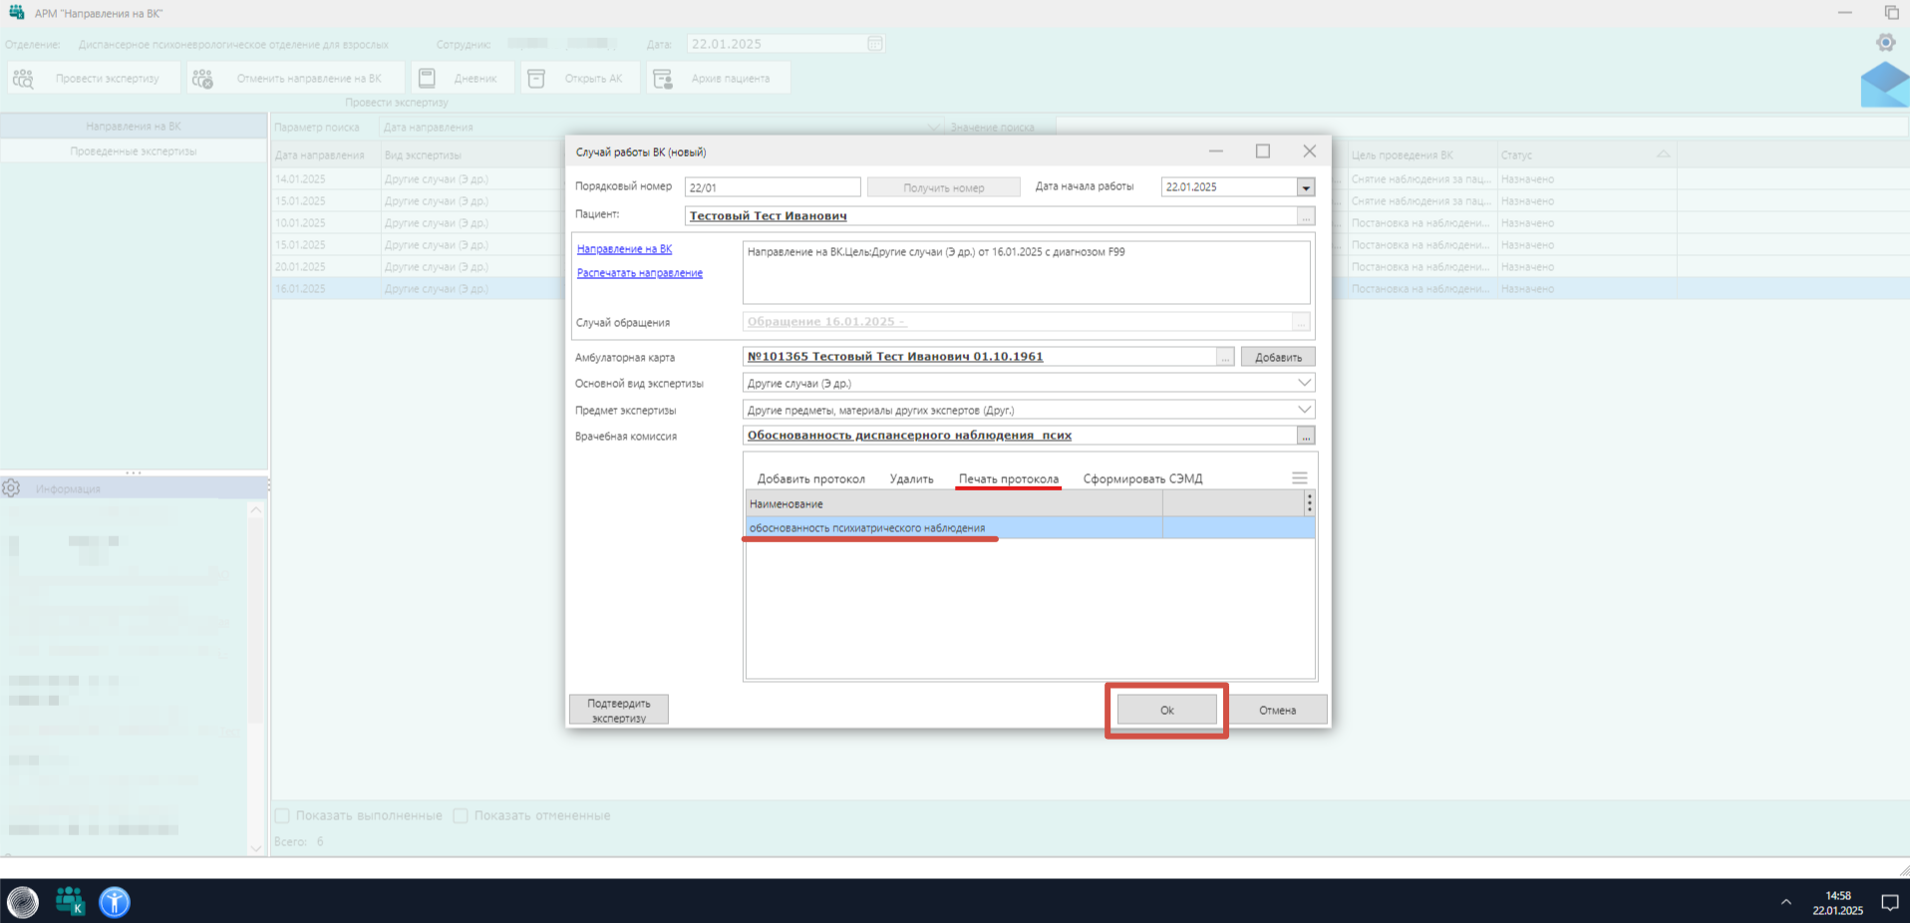Toggle 'Показать выполненные' checkbox

pos(282,815)
